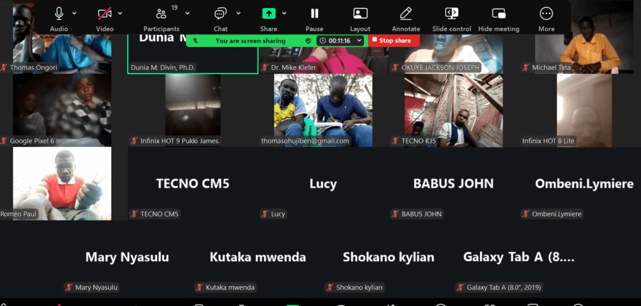Expand the Audio options arrow

point(74,13)
